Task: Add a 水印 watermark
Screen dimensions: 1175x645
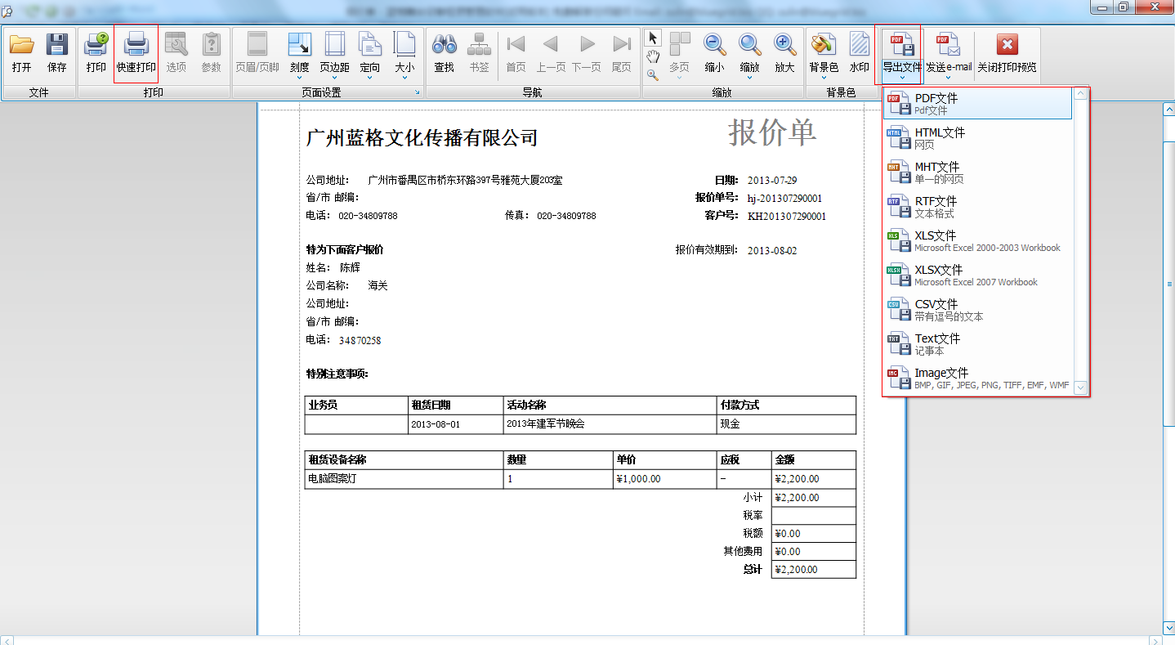Action: [860, 55]
